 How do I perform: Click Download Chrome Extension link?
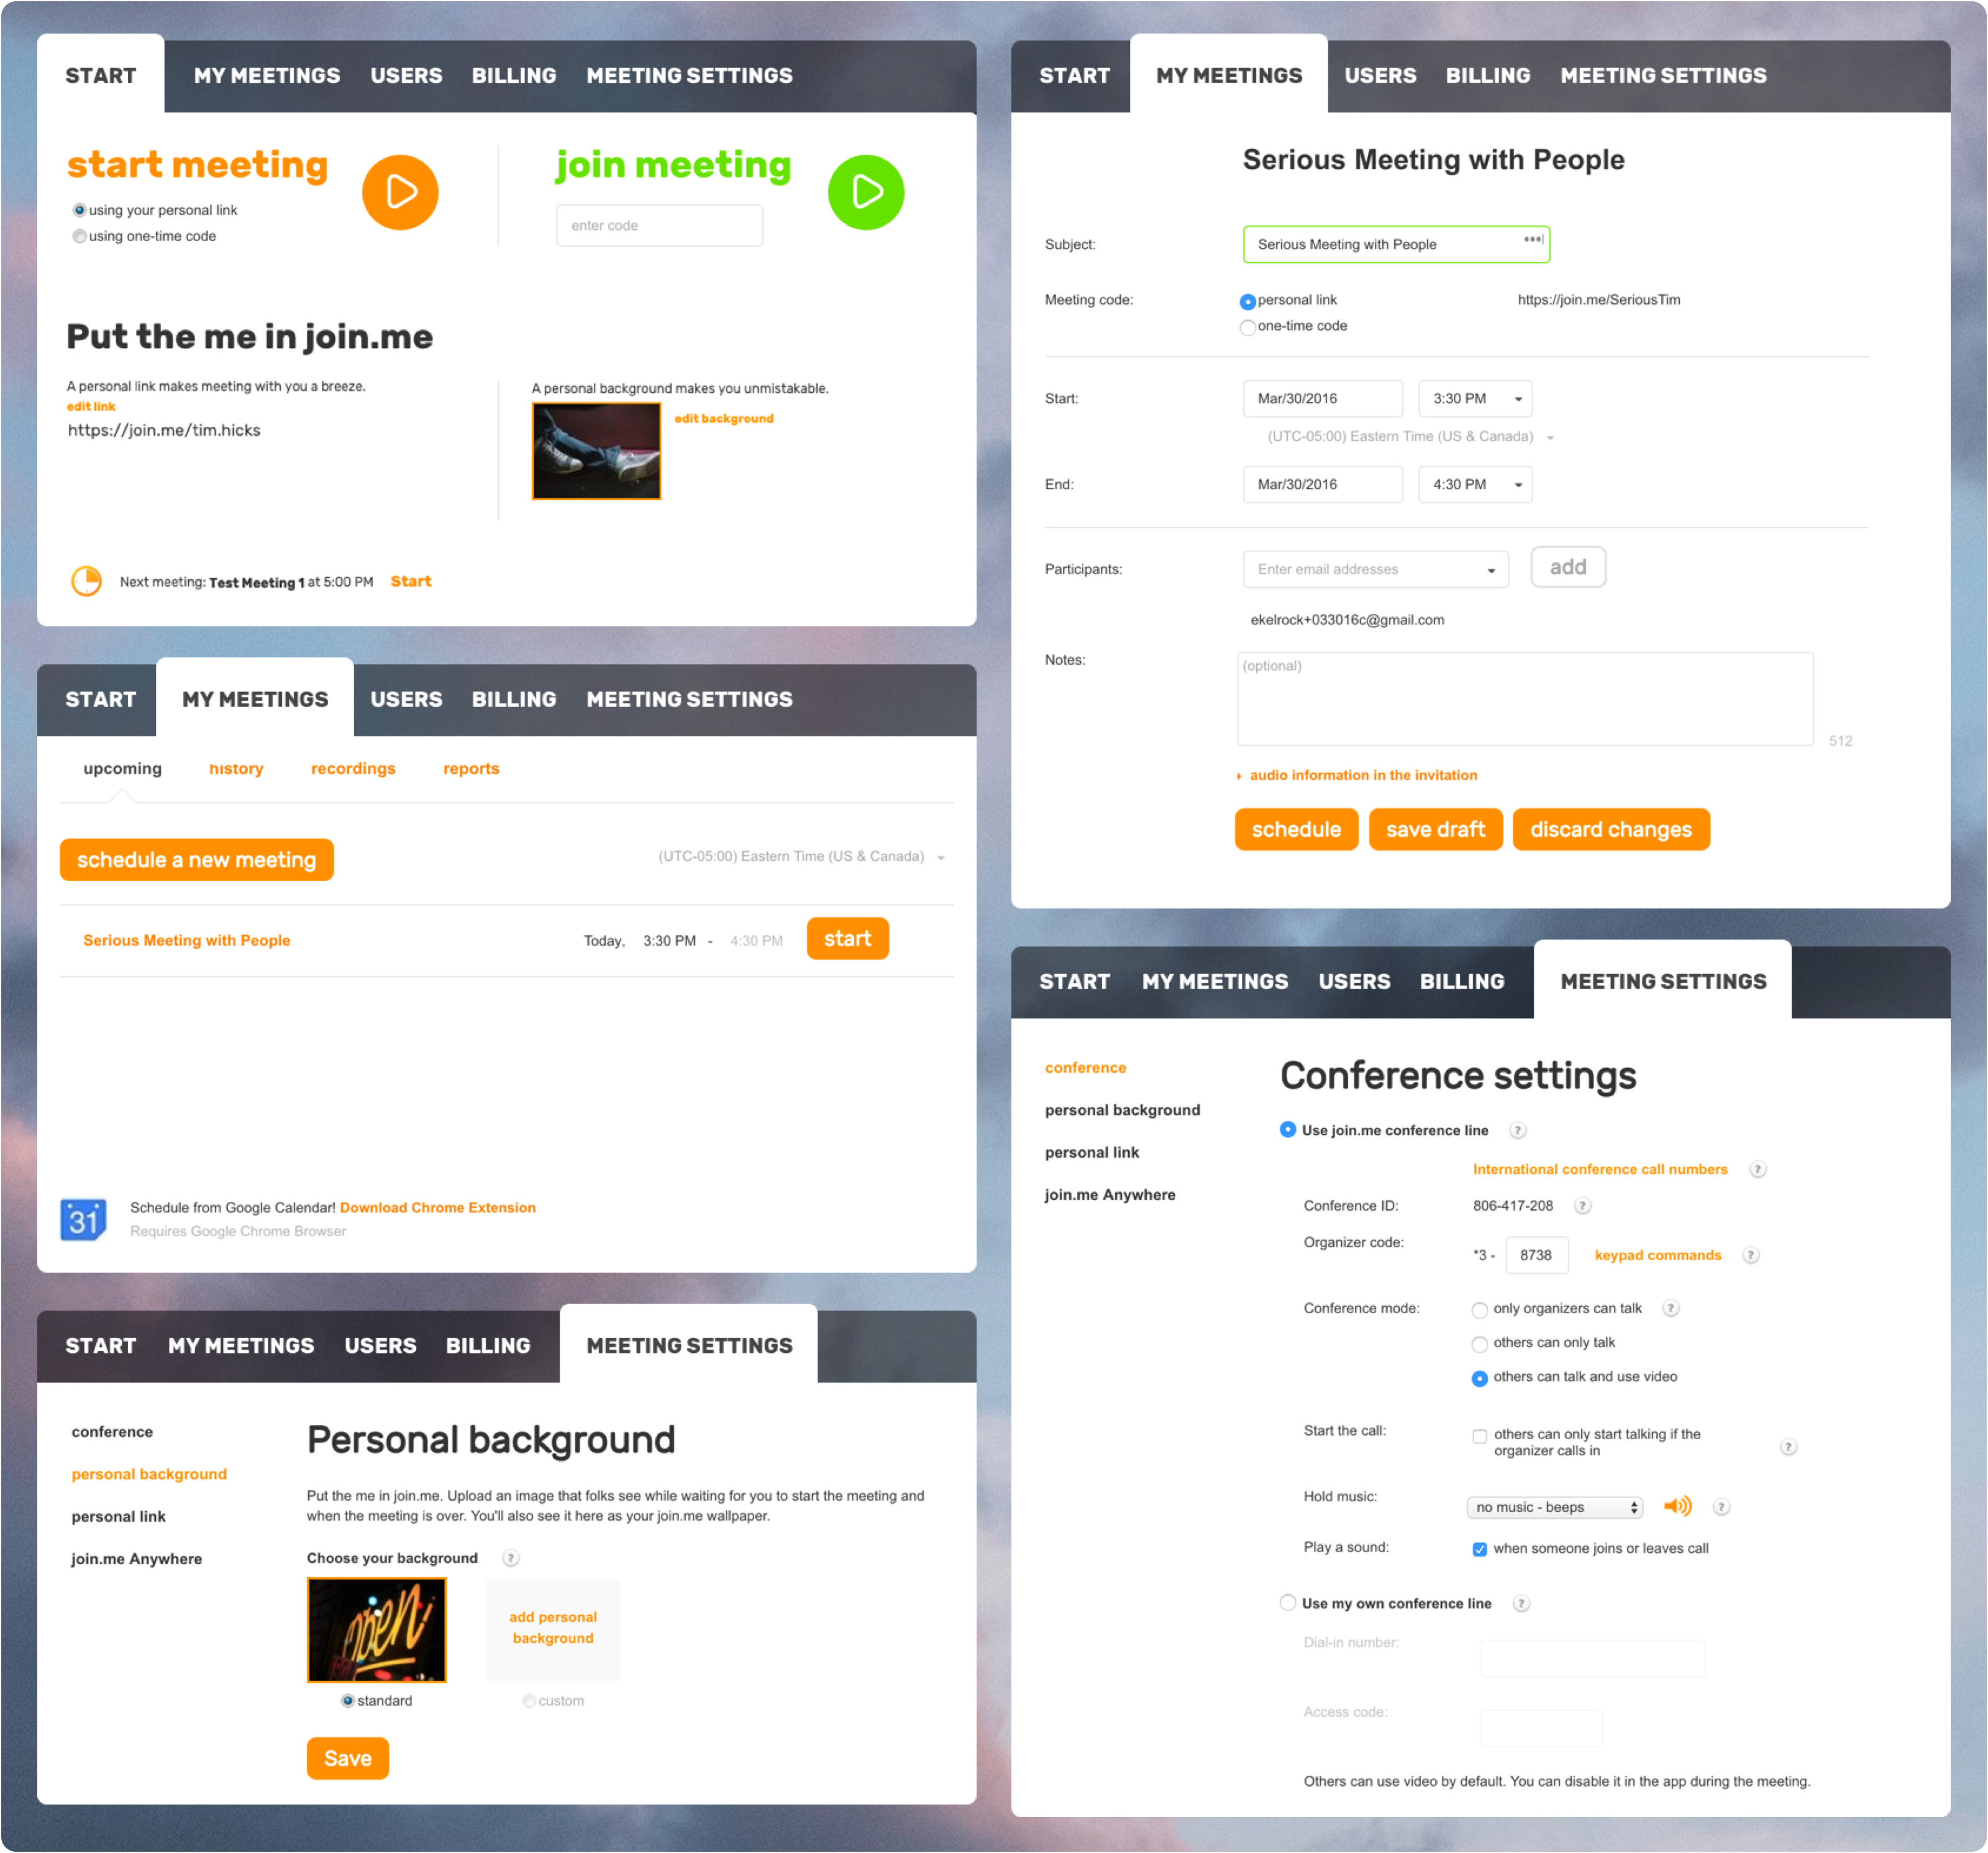point(437,1207)
